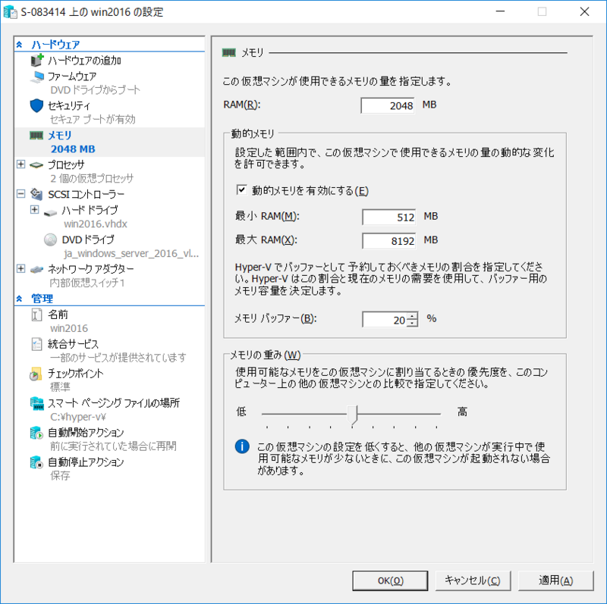Click the Network Adapter icon

[x=36, y=269]
